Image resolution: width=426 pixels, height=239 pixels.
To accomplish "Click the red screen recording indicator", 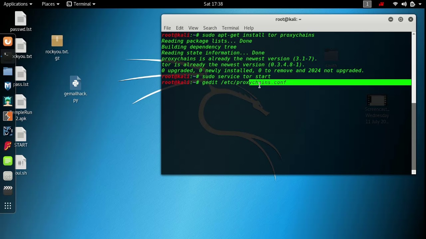I will pyautogui.click(x=381, y=4).
